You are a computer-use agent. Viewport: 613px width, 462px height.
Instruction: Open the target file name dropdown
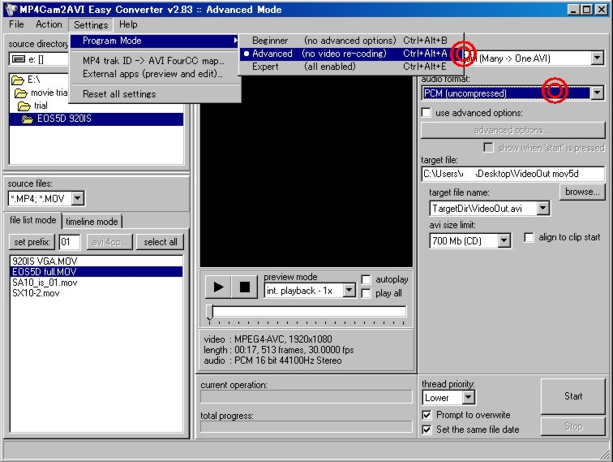pyautogui.click(x=543, y=209)
